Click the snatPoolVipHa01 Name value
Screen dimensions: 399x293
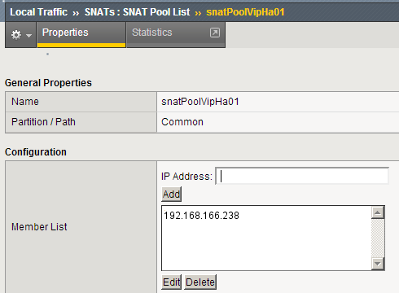tap(200, 102)
